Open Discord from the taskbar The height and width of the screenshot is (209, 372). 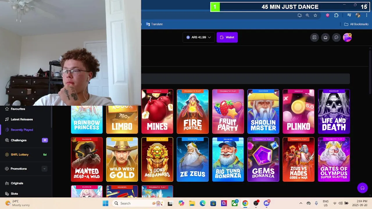click(267, 203)
